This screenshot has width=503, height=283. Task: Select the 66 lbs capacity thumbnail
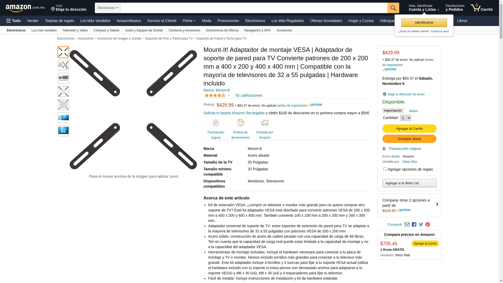point(63,131)
